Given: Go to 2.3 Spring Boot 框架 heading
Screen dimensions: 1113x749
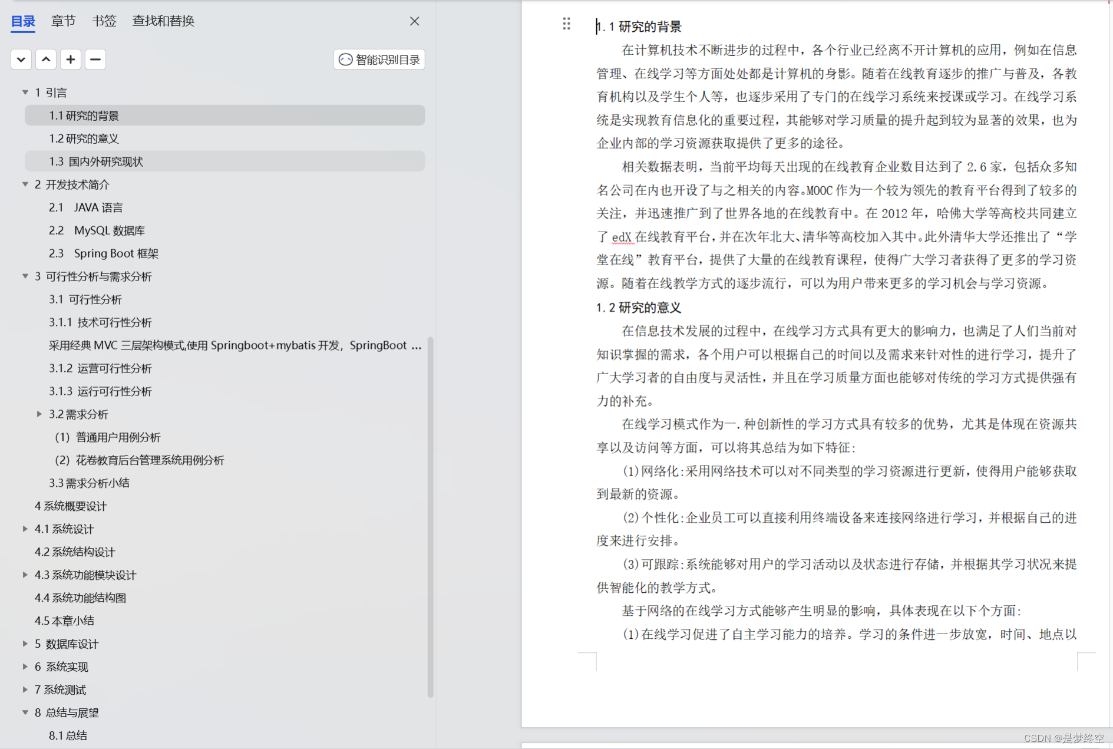Looking at the screenshot, I should tap(104, 253).
